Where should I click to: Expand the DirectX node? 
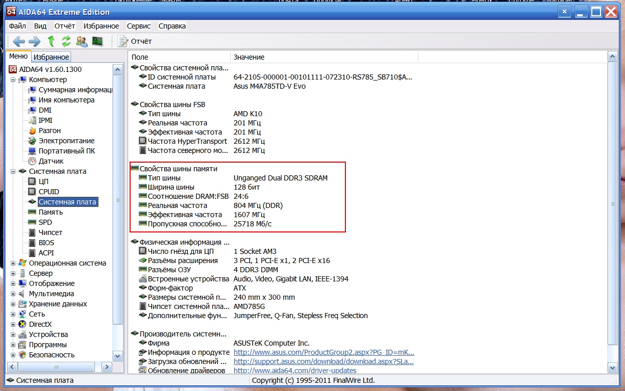13,325
